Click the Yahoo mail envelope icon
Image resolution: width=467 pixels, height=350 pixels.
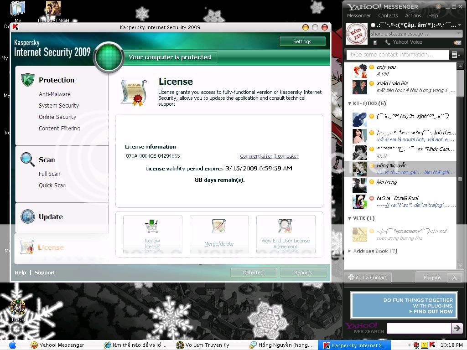coord(457,42)
